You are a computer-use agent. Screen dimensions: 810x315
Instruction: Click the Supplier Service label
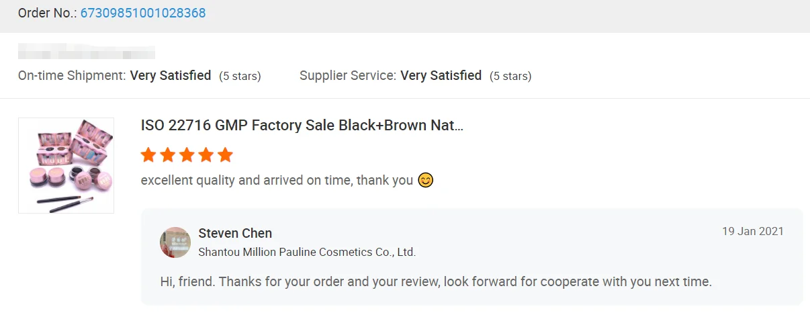347,76
